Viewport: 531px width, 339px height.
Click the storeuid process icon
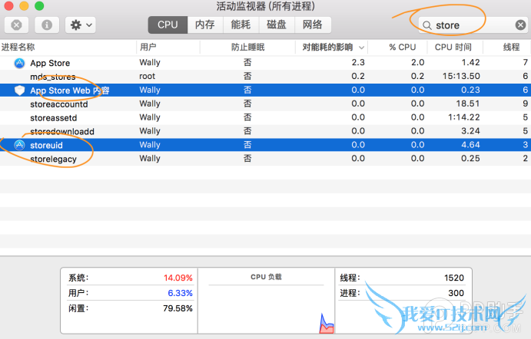pos(19,145)
